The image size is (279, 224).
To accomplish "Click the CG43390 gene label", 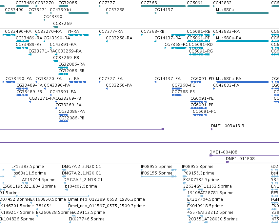I will point(53,16).
